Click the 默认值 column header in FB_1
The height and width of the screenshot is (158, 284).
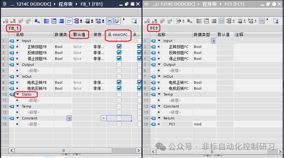click(x=79, y=34)
